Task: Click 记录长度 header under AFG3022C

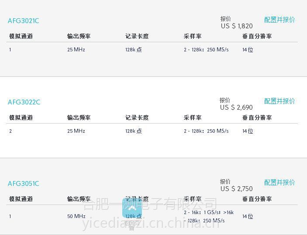Action: [x=137, y=117]
